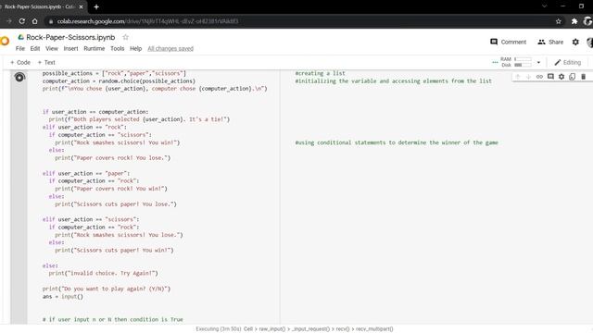Open the Edit menu
Screen dimensions: 593x333
click(35, 49)
